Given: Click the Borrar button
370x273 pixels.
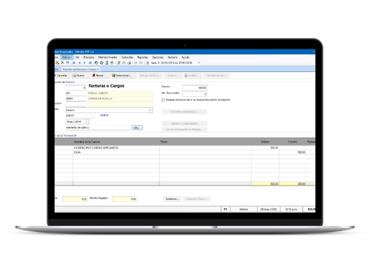Looking at the screenshot, I should pos(98,75).
